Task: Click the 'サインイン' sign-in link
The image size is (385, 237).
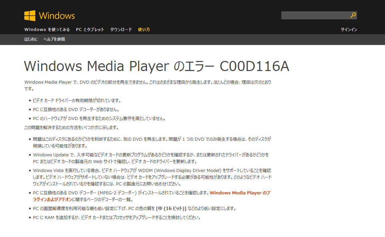Action: pos(349,29)
